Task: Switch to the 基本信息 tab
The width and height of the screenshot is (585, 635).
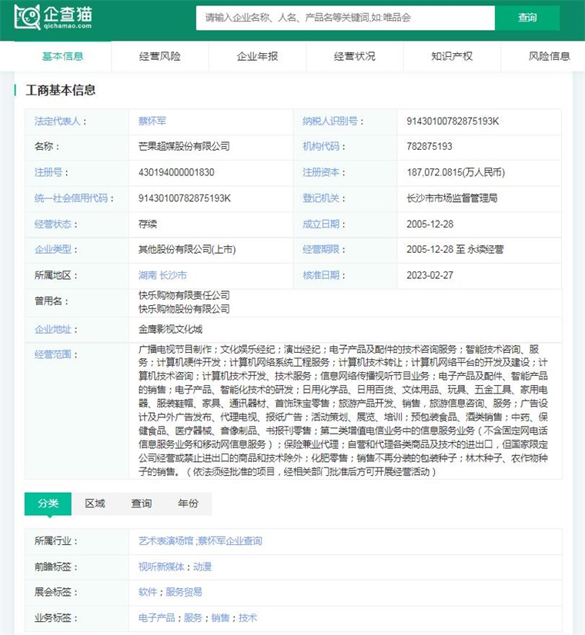Action: 63,56
